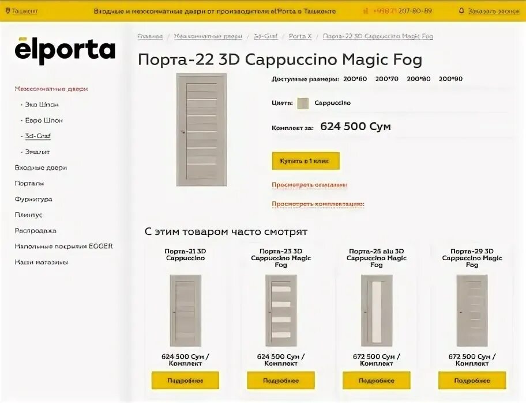The height and width of the screenshot is (403, 526).
Task: Click the bell icon for callback request
Action: (461, 11)
